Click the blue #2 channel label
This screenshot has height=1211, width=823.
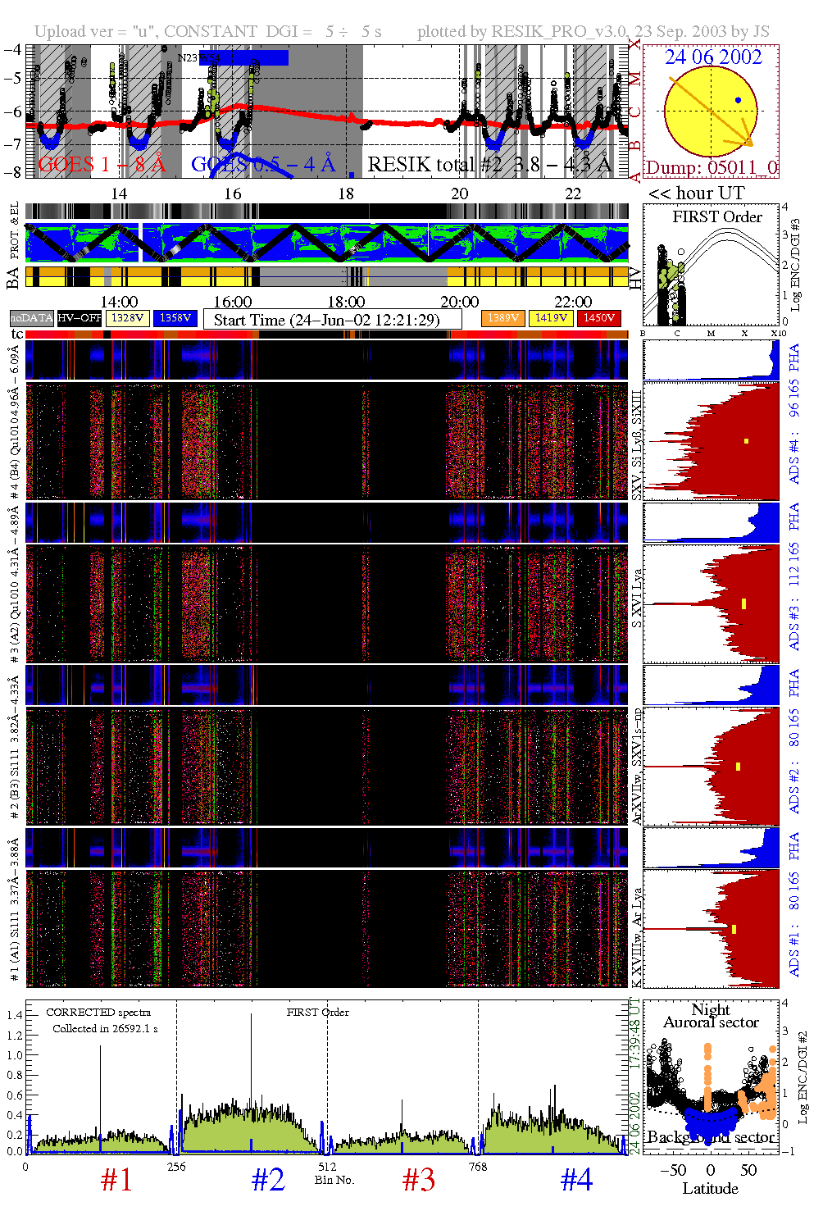[268, 1181]
